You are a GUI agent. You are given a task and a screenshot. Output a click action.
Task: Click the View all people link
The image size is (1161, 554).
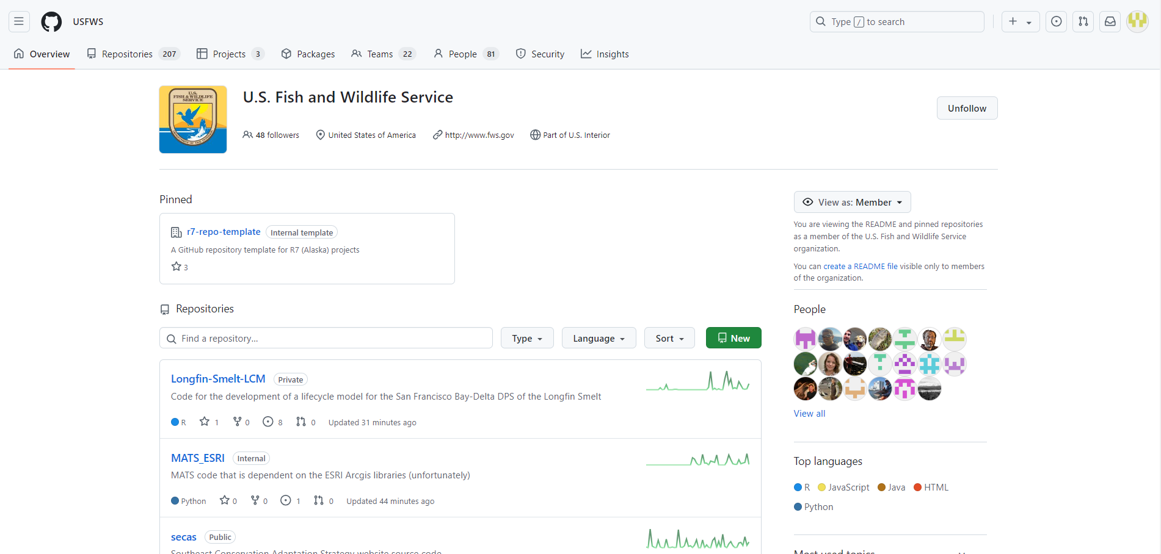click(x=809, y=413)
